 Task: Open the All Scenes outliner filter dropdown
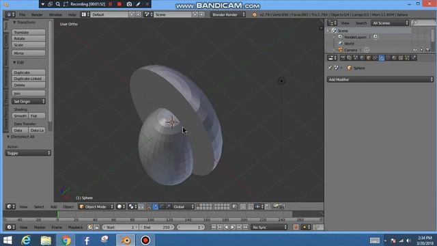390,23
